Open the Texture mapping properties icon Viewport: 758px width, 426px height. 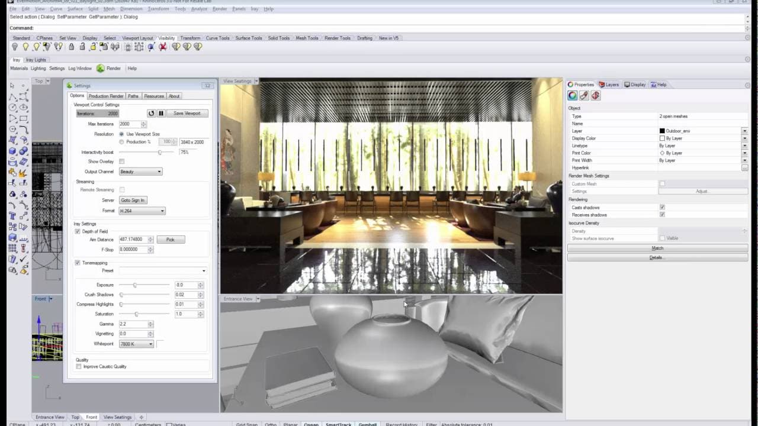[595, 95]
